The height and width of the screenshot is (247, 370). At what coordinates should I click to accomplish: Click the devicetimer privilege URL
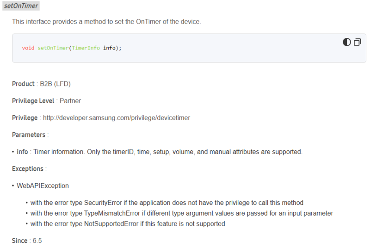pyautogui.click(x=117, y=118)
